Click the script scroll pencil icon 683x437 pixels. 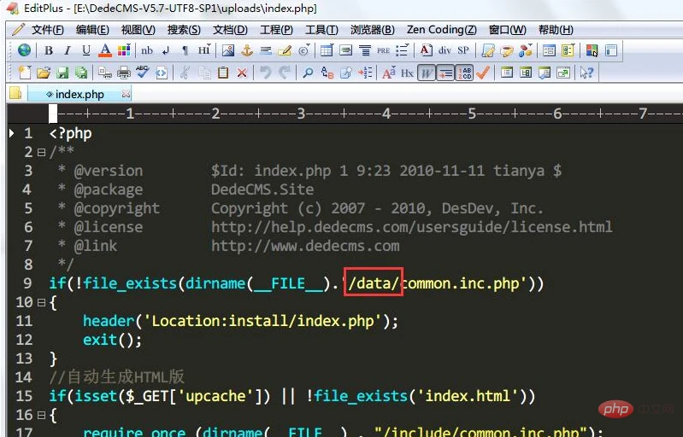(488, 50)
